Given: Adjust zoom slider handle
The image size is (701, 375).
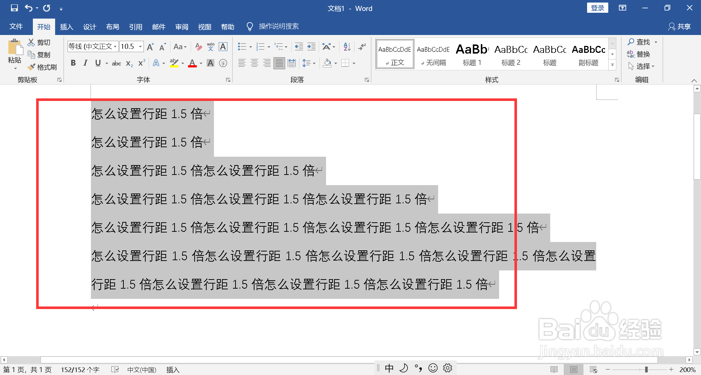Looking at the screenshot, I should (646, 370).
